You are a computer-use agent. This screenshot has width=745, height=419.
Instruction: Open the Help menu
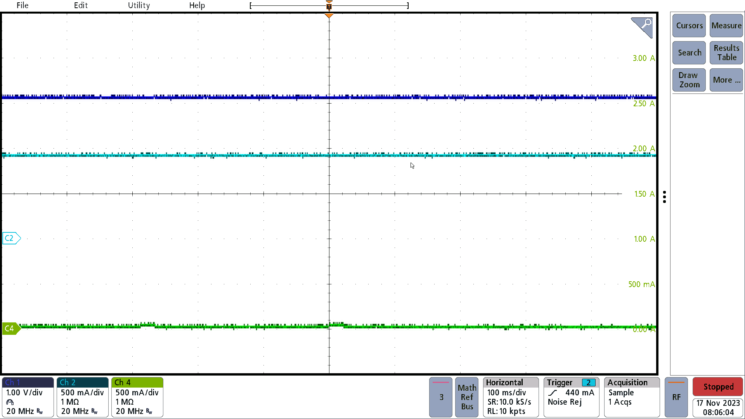[197, 5]
